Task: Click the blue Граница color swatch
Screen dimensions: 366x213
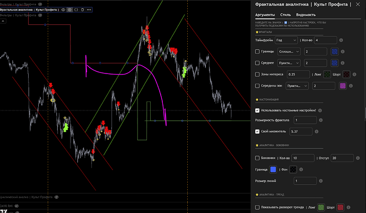Action: [x=273, y=170]
